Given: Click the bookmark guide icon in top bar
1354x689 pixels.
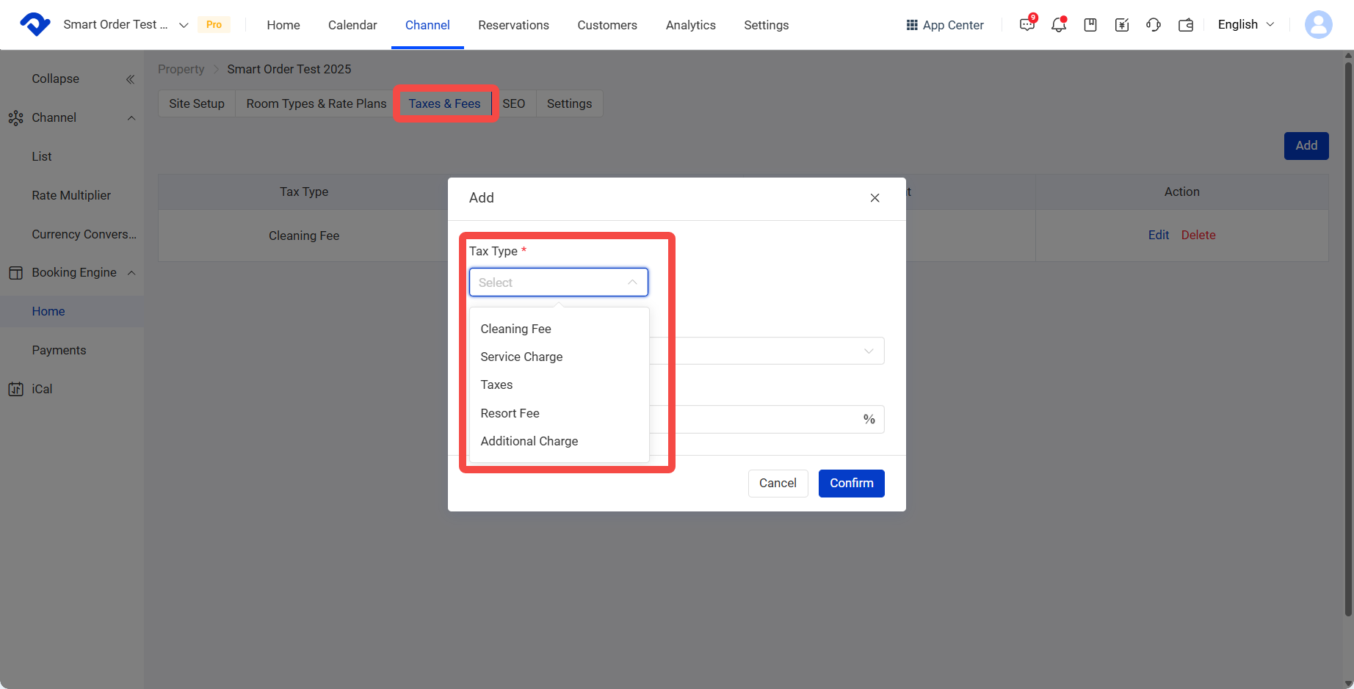Looking at the screenshot, I should [1090, 25].
